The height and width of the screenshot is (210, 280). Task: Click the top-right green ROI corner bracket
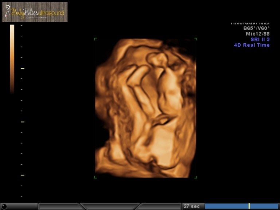coord(196,39)
